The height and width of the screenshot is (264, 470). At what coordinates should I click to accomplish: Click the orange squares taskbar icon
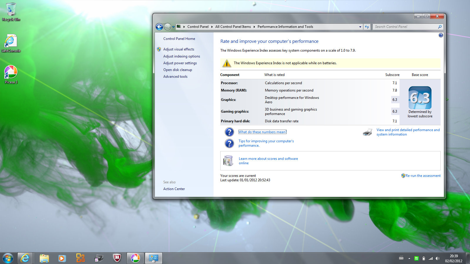(x=80, y=258)
